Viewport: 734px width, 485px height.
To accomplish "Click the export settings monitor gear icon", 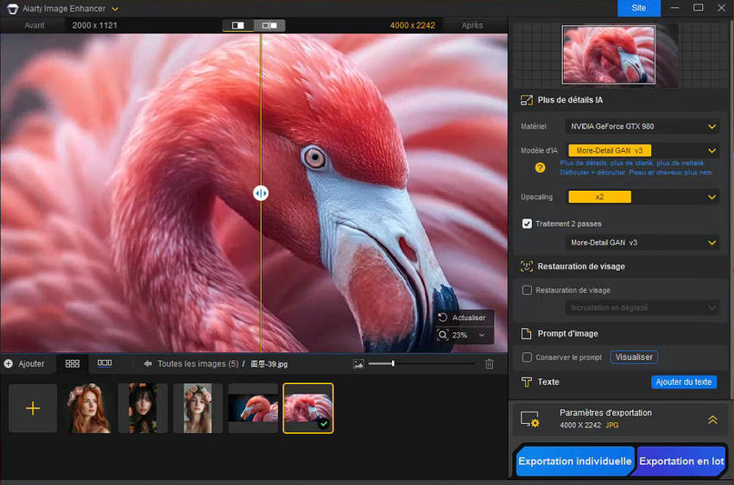I will pos(530,419).
